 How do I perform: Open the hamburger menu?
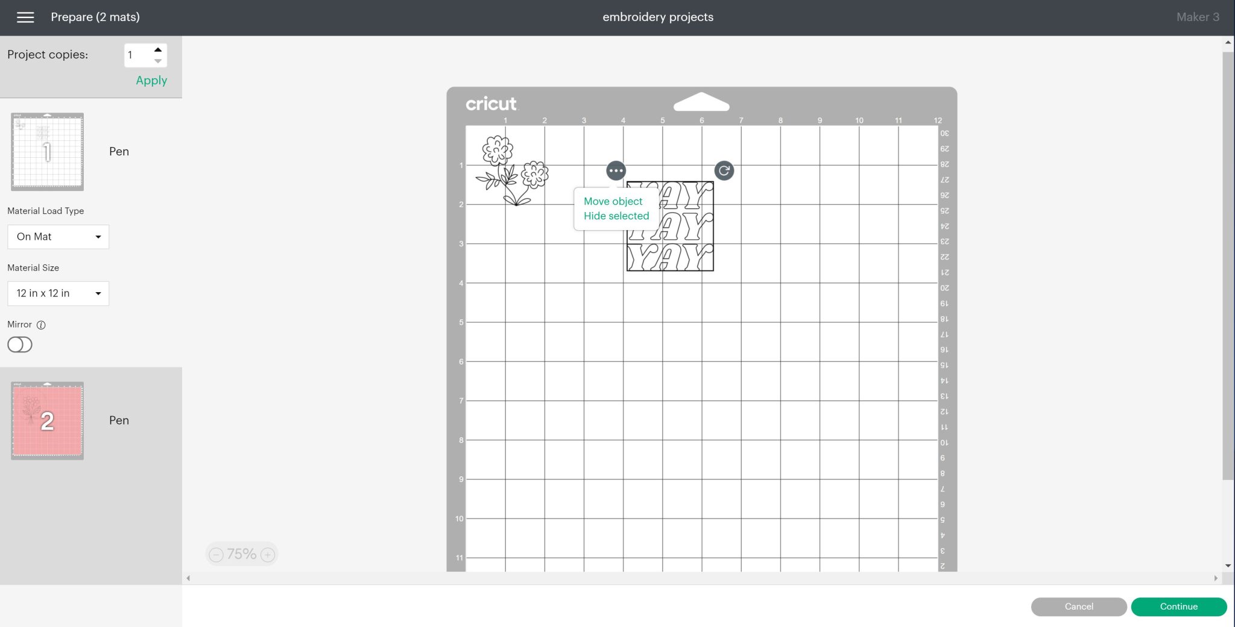pyautogui.click(x=25, y=17)
